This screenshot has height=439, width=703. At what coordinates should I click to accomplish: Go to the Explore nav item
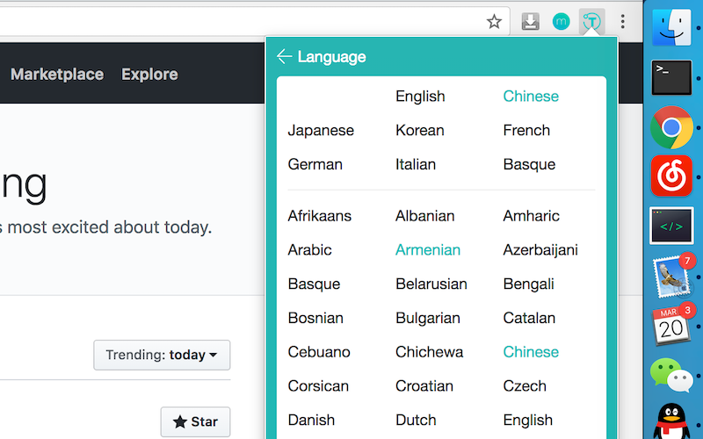149,75
